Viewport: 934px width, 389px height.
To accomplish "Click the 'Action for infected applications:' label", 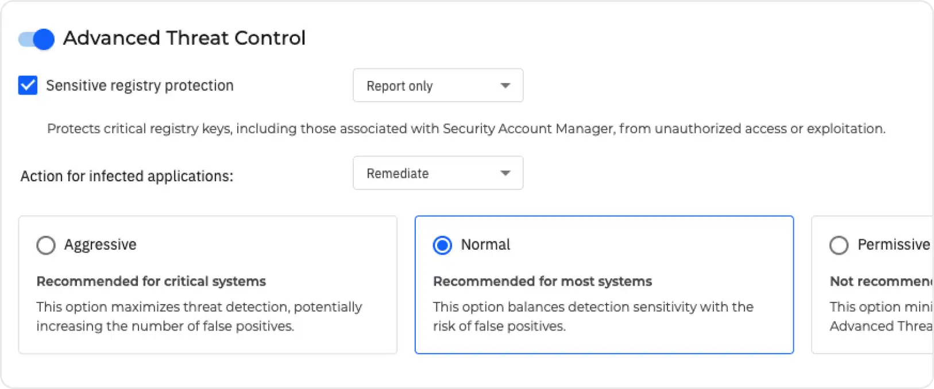I will 127,176.
